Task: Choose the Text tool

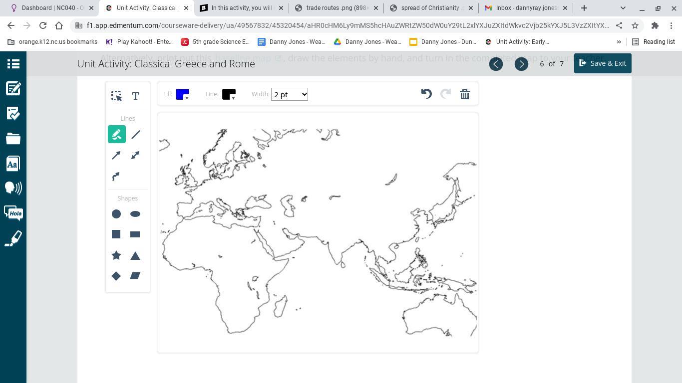Action: (135, 96)
